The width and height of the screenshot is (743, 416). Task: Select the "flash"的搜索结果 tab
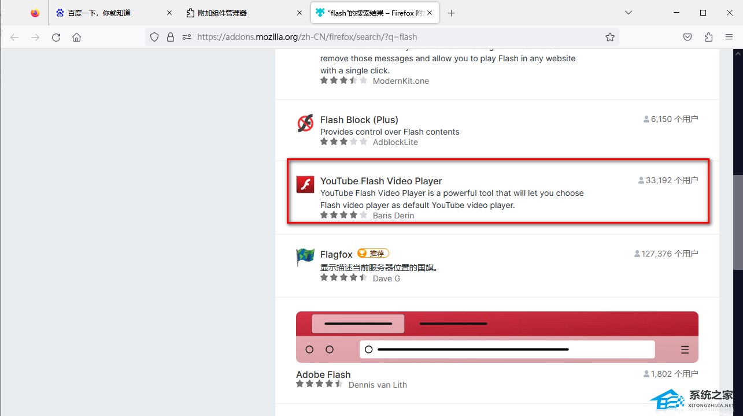coord(376,13)
